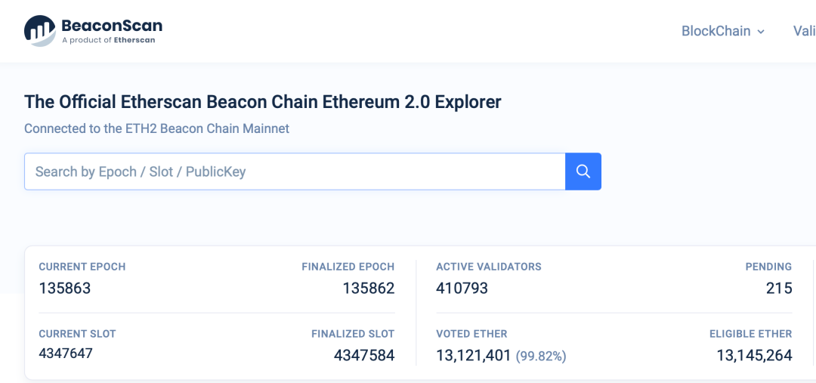Click the Active Validators label
816x383 pixels.
coord(489,267)
